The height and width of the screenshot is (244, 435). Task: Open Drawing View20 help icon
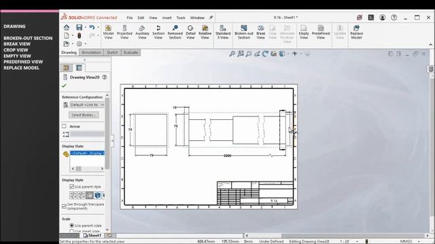(x=104, y=77)
